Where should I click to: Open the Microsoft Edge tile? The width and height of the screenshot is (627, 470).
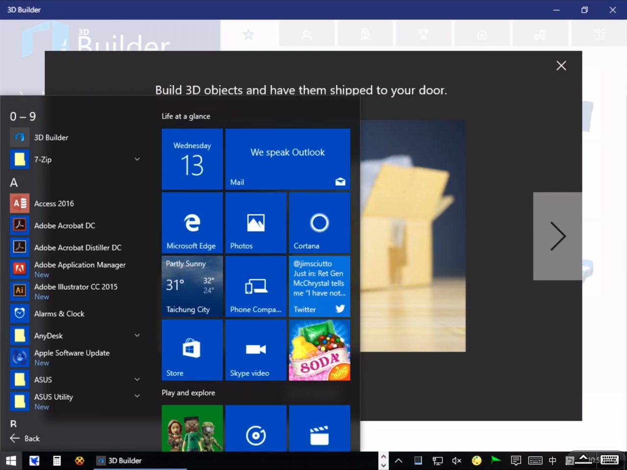pos(192,223)
